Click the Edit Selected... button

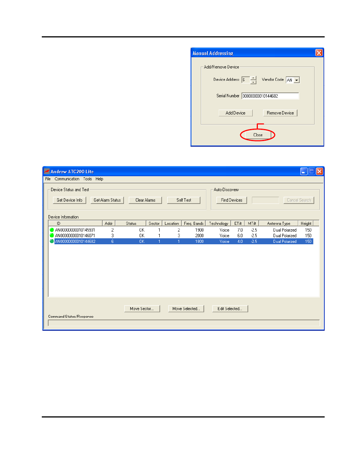point(230,309)
